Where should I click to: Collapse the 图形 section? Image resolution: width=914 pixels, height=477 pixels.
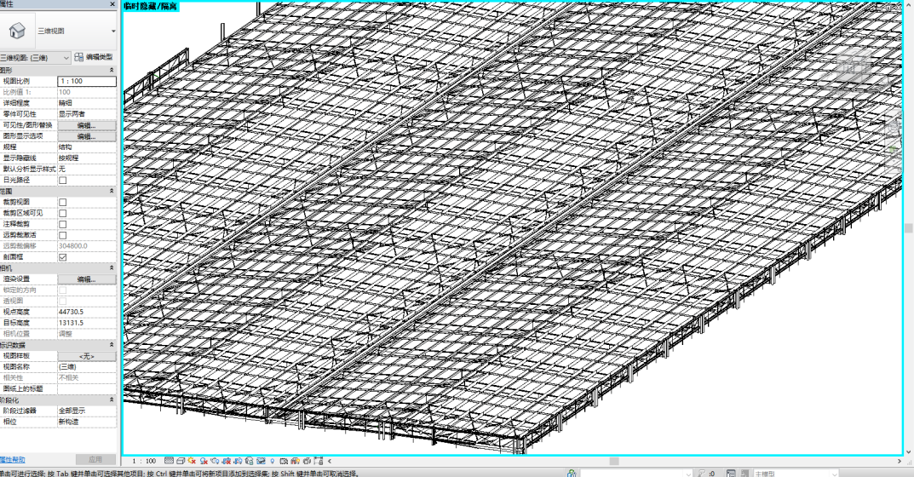point(112,70)
